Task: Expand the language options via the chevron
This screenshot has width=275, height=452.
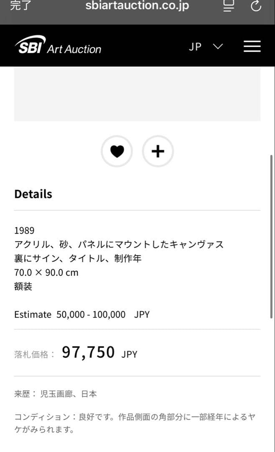Action: click(x=218, y=47)
